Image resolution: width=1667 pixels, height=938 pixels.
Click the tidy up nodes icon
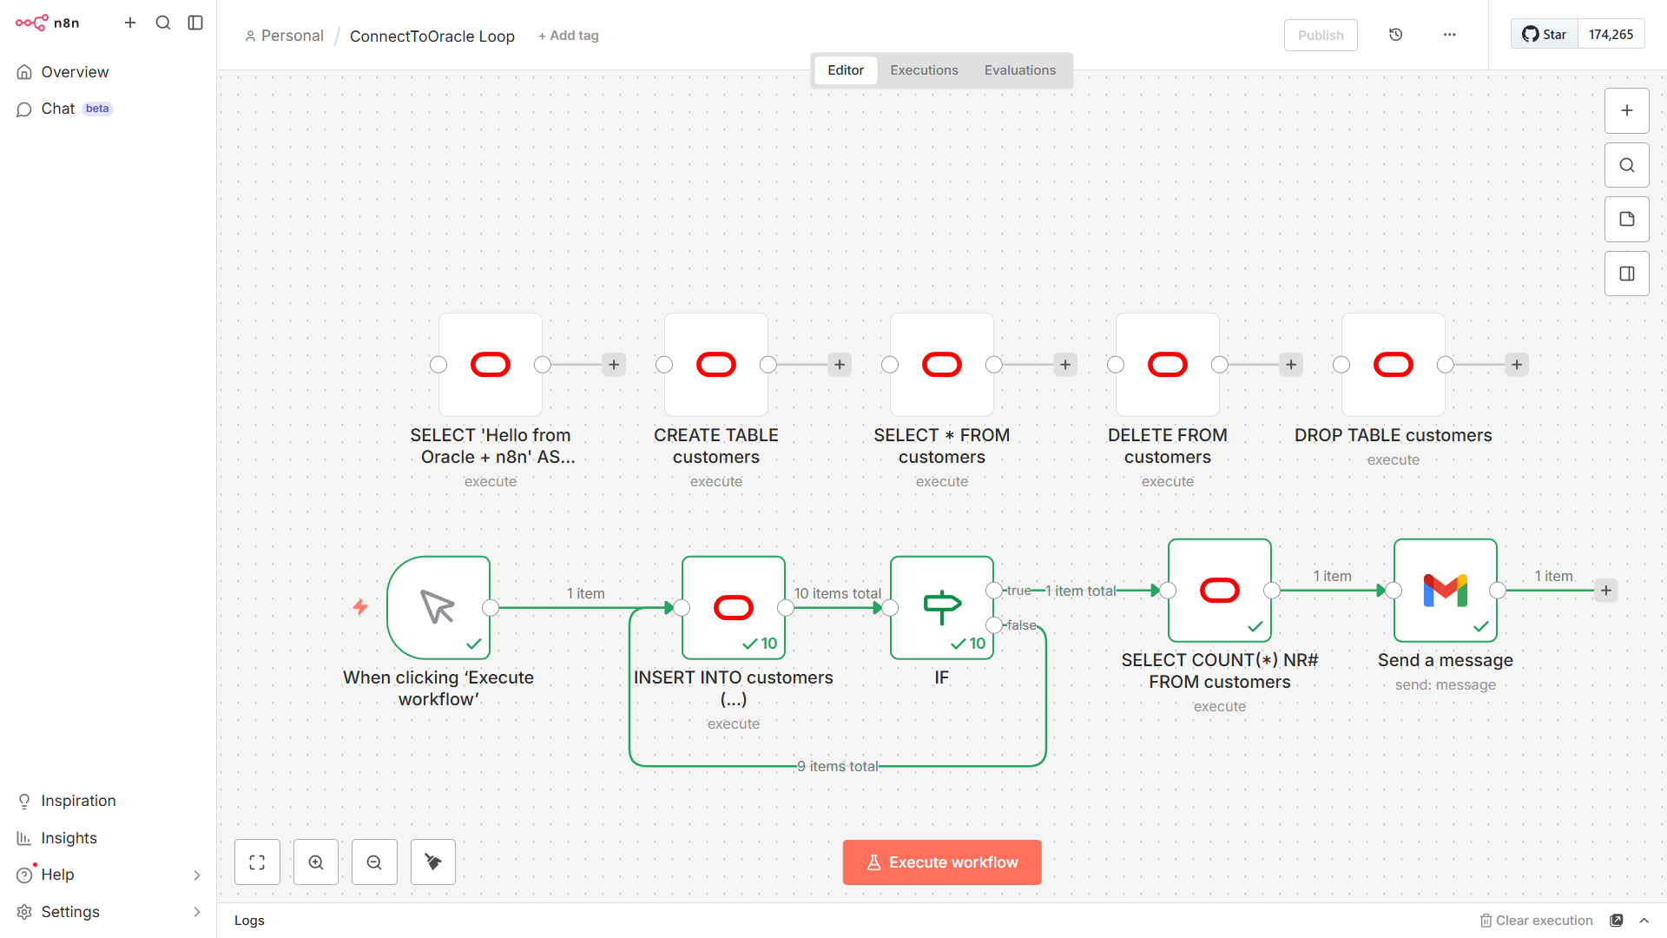click(x=433, y=862)
